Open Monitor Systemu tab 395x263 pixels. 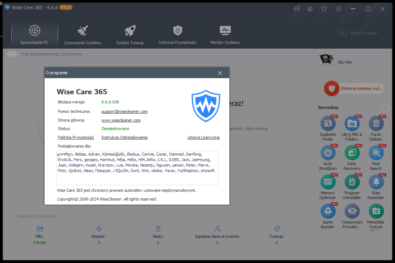coord(225,34)
